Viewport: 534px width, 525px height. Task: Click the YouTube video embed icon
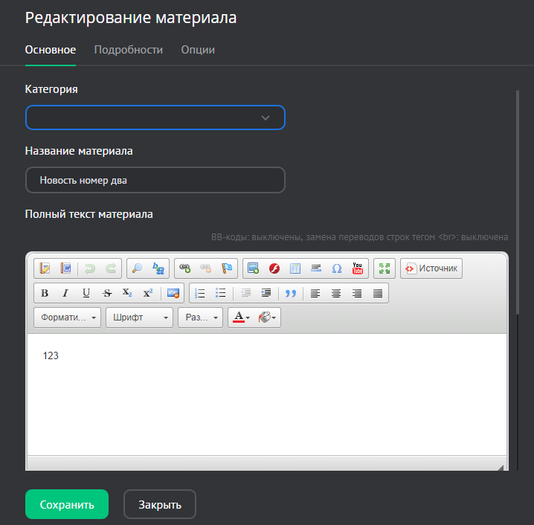(x=357, y=268)
